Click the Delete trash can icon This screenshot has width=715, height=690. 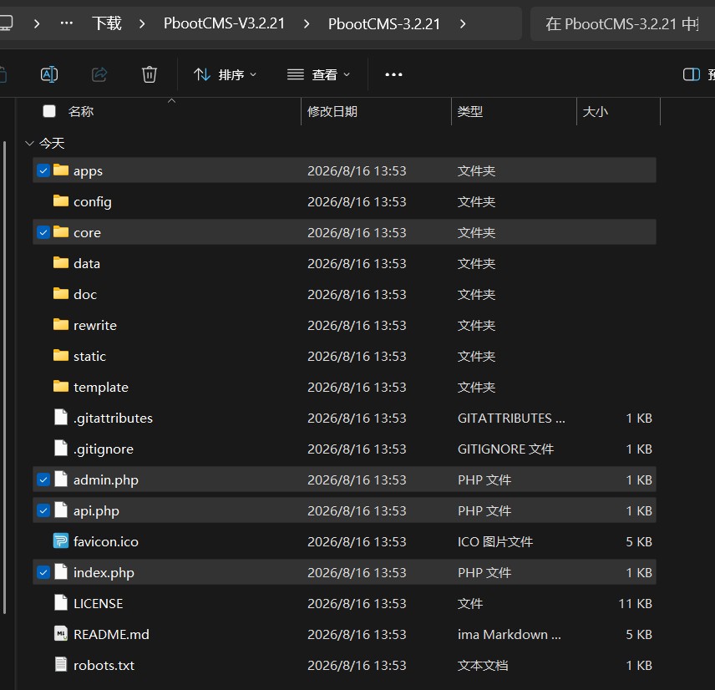click(x=150, y=74)
